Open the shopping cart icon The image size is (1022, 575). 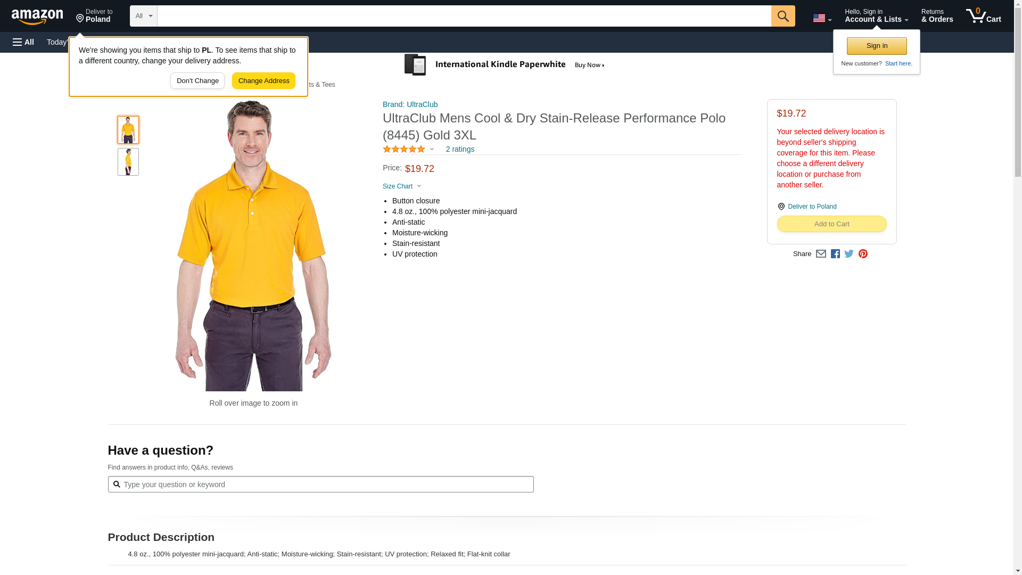[x=984, y=16]
